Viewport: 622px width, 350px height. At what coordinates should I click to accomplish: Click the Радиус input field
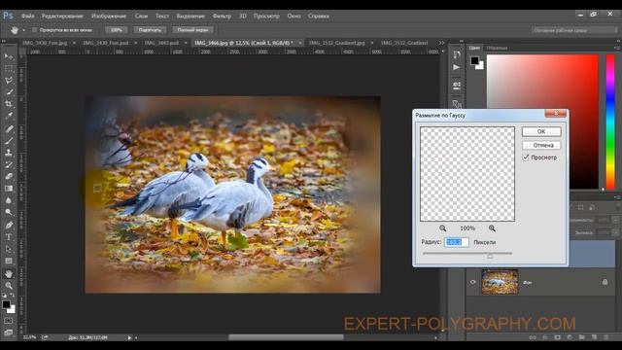pos(456,242)
